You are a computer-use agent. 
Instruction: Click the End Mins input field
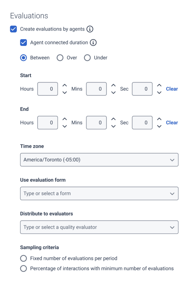97,123
